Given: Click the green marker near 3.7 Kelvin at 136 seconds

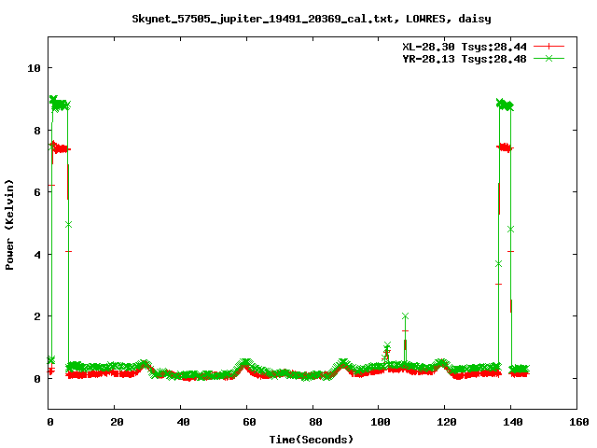Looking at the screenshot, I should [498, 263].
